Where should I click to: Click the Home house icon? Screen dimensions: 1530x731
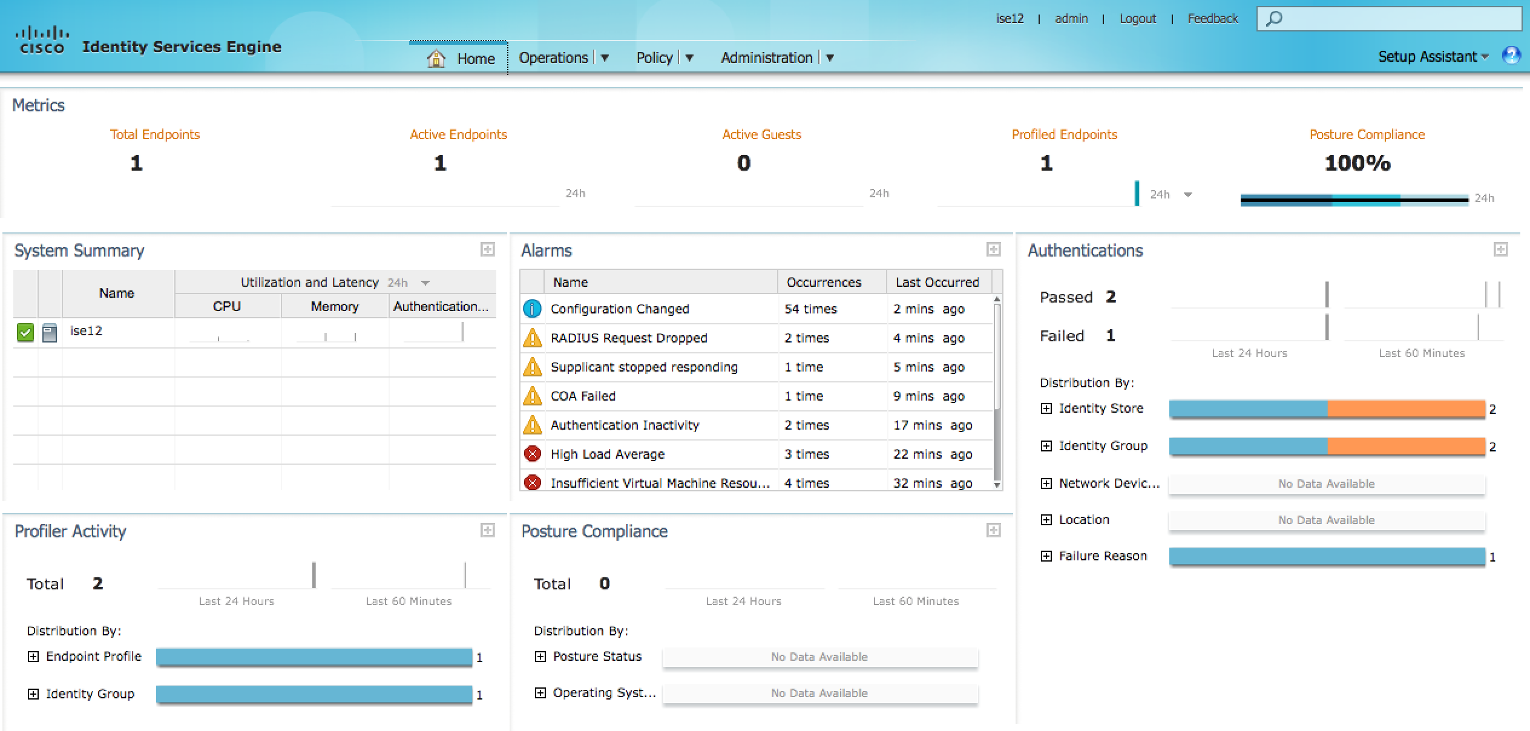[x=436, y=59]
